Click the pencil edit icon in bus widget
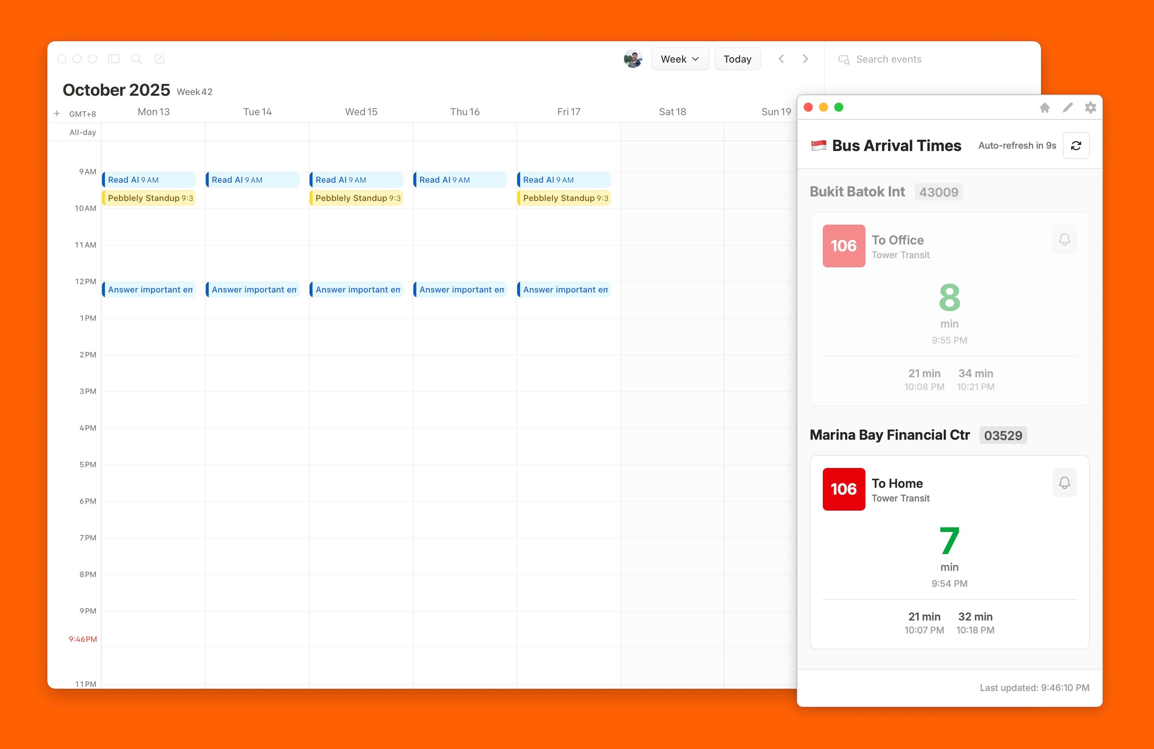This screenshot has height=749, width=1154. coord(1068,108)
